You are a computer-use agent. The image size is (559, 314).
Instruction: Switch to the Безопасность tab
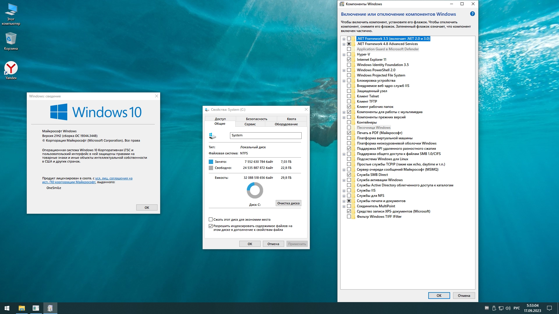256,119
